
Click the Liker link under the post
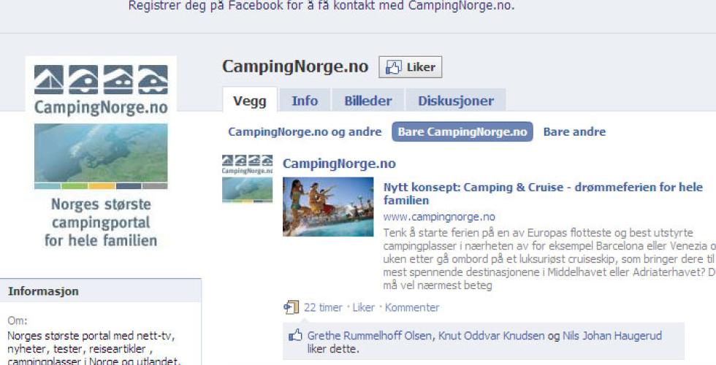coord(364,307)
